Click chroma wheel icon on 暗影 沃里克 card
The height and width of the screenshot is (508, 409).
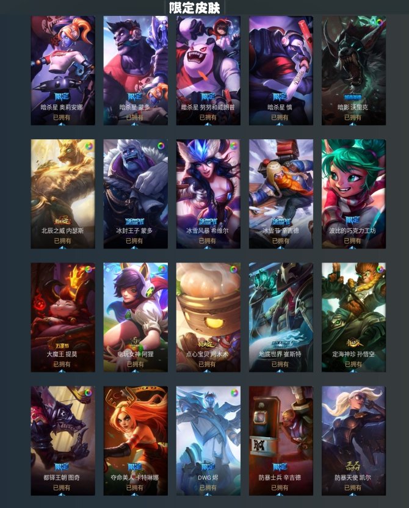[379, 22]
